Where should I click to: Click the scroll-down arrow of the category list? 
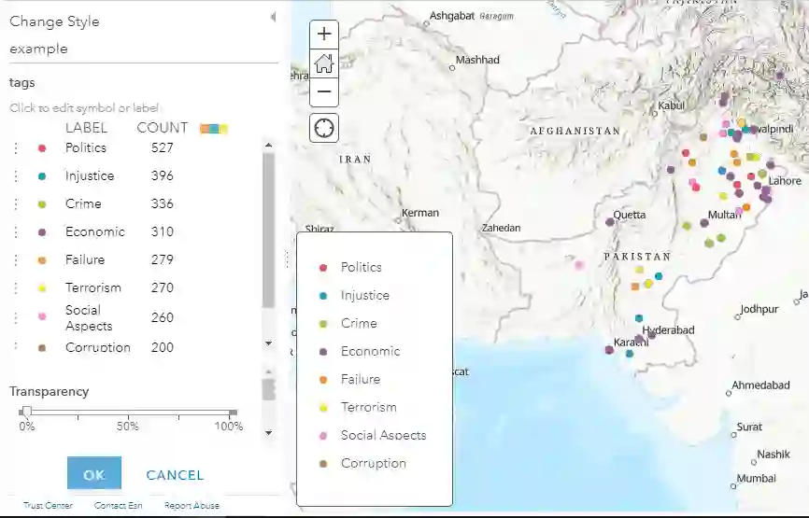pos(268,343)
